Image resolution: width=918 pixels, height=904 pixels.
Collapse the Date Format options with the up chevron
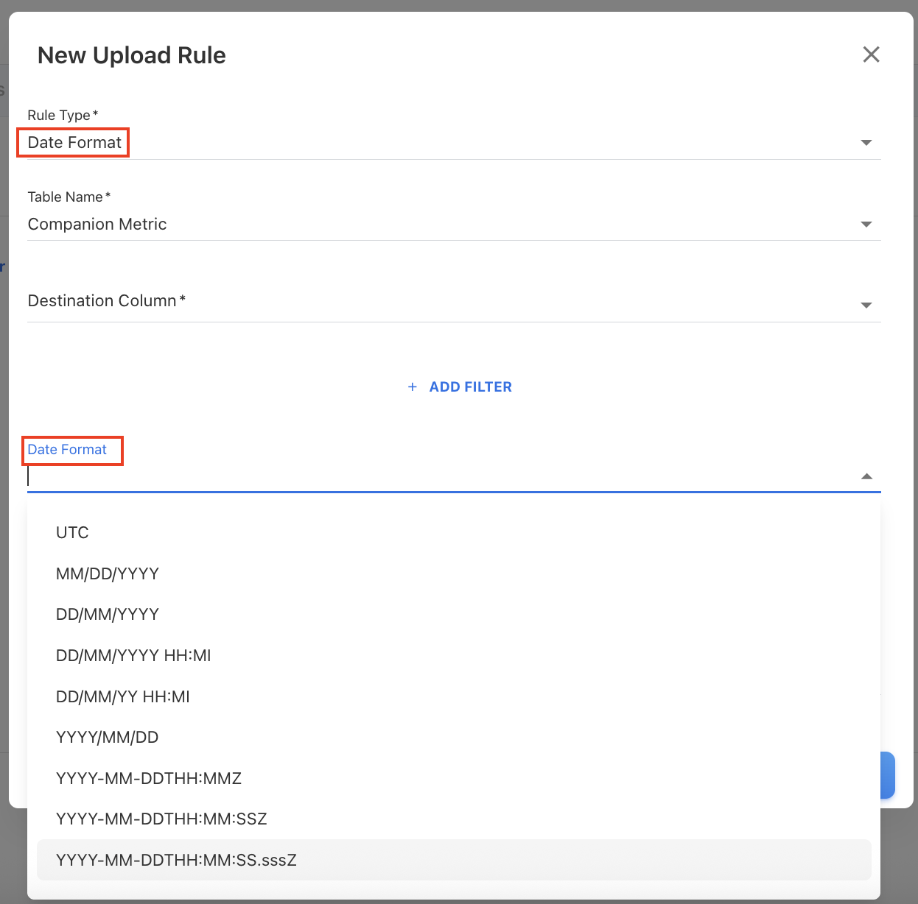pos(867,476)
